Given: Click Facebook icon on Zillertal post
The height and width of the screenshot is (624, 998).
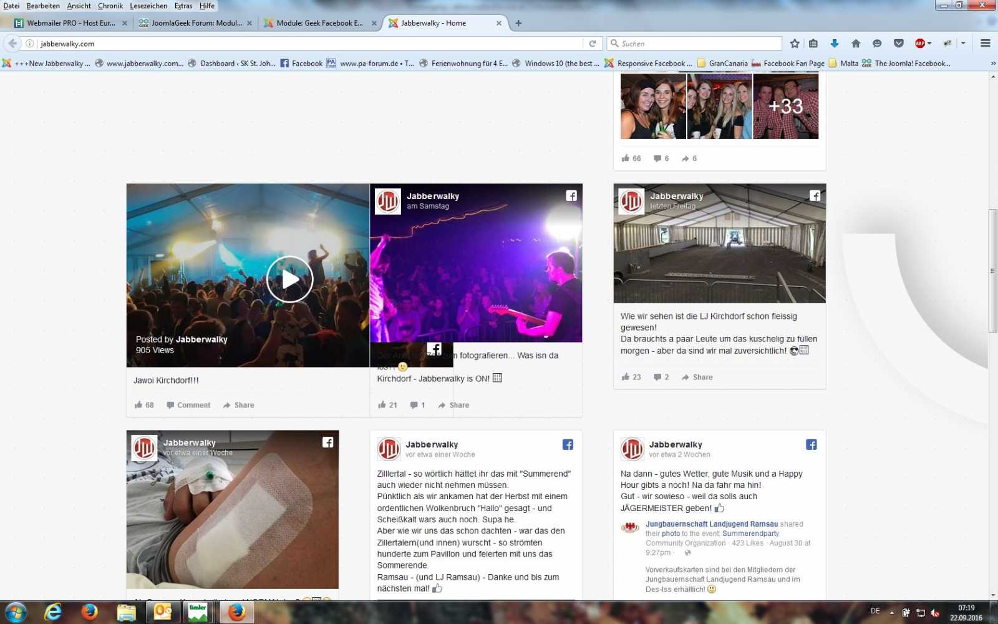Looking at the screenshot, I should [568, 444].
